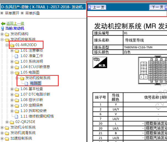Click the 白色 connector color cell

click(145, 52)
